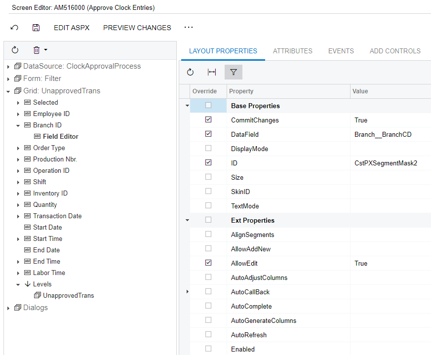Toggle the filter funnel icon
The image size is (431, 355).
tap(234, 72)
